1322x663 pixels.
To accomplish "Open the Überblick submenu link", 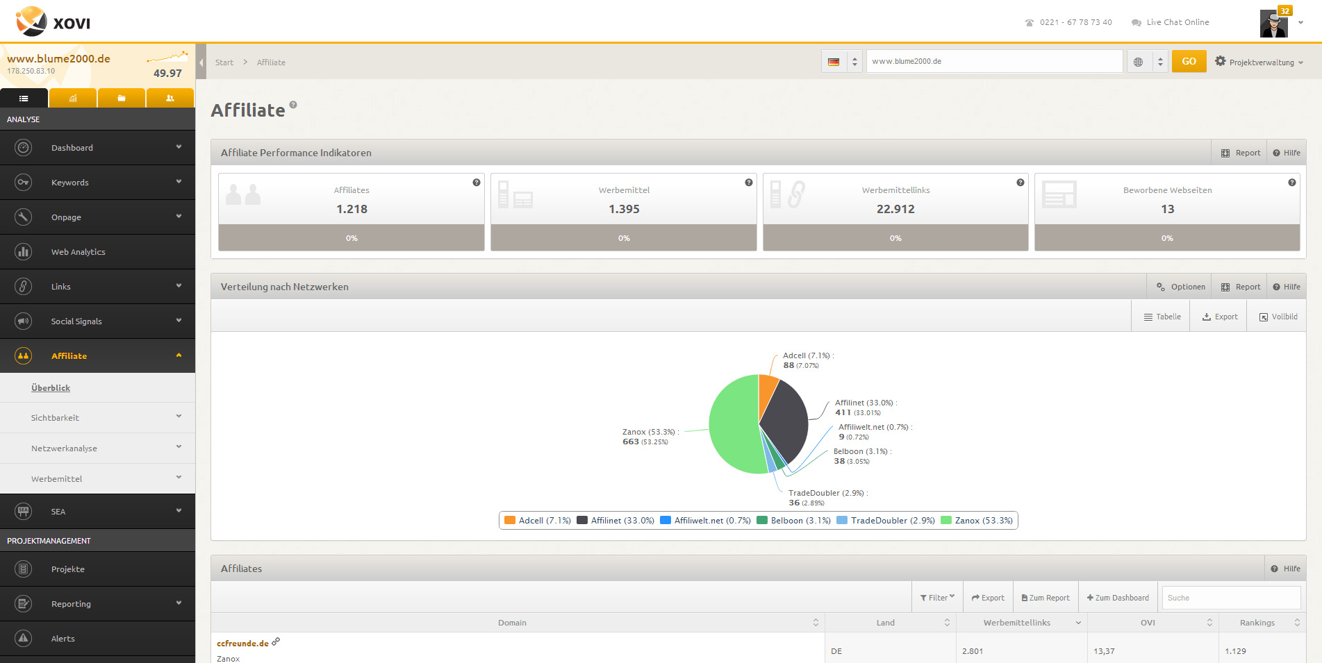I will pos(51,388).
